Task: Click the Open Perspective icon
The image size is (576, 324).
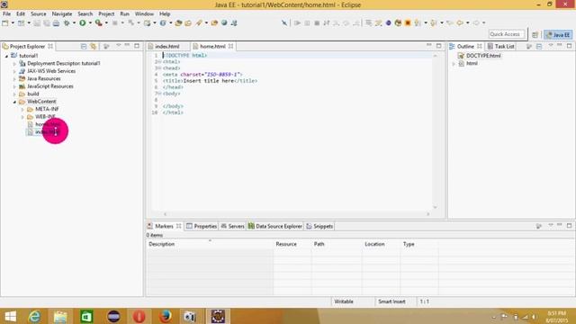Action: point(535,34)
